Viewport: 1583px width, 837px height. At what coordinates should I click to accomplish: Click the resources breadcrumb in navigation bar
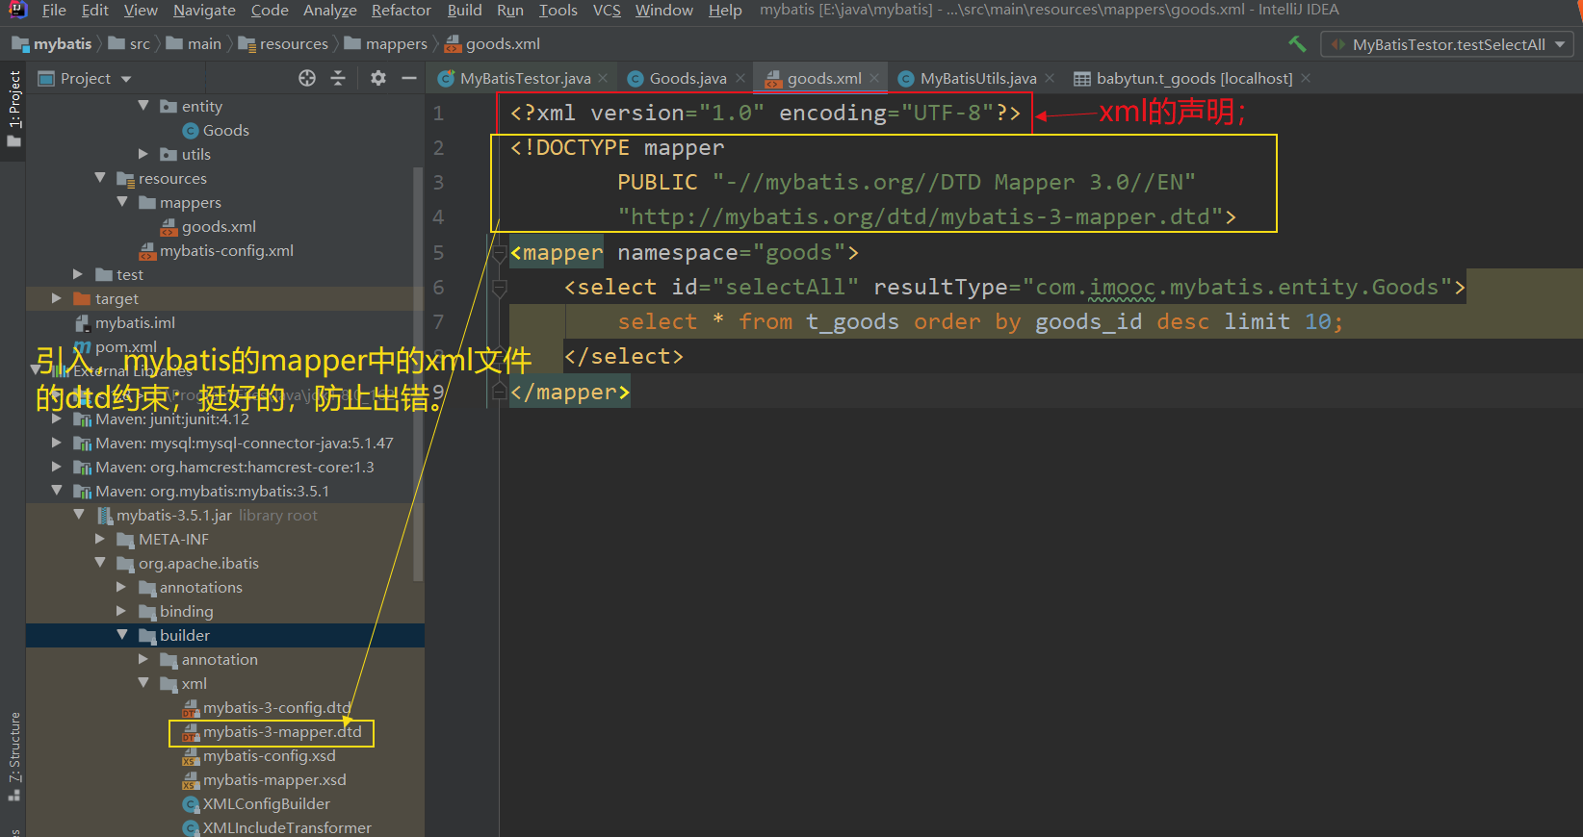click(283, 43)
